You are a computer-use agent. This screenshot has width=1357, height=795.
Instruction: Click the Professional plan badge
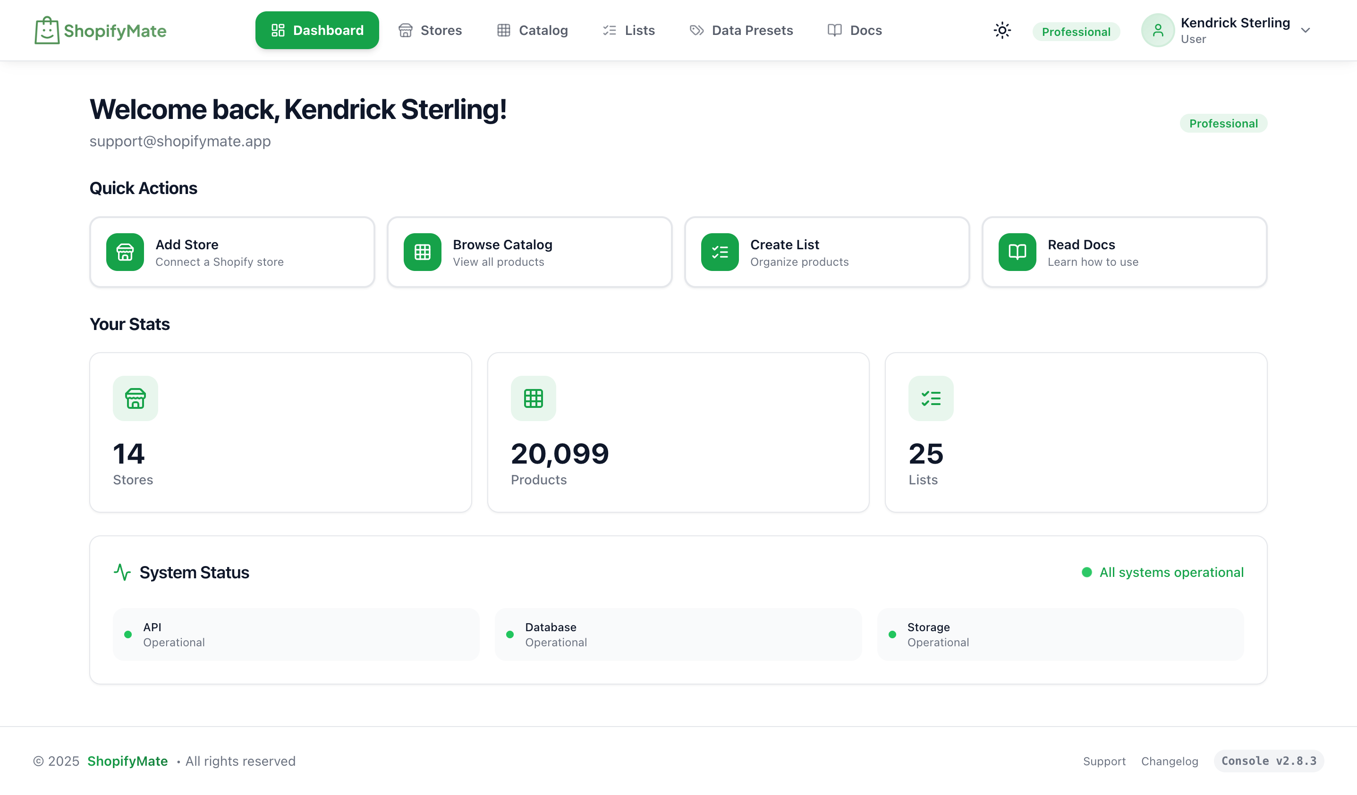(x=1076, y=31)
